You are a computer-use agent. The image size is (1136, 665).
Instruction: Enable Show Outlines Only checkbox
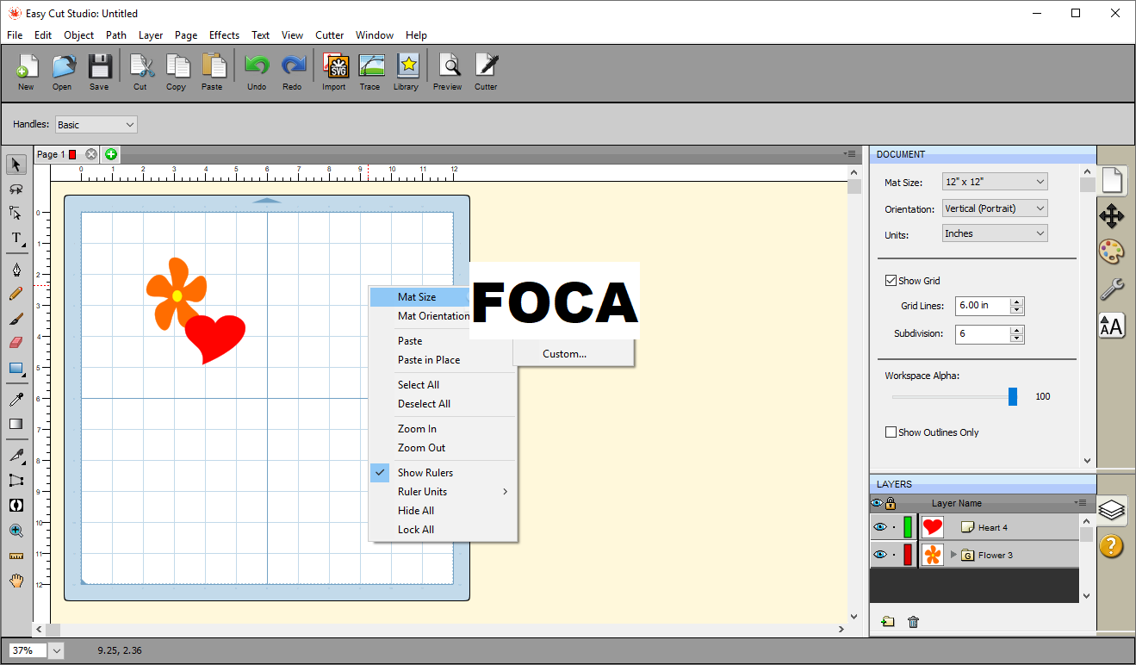pos(891,432)
